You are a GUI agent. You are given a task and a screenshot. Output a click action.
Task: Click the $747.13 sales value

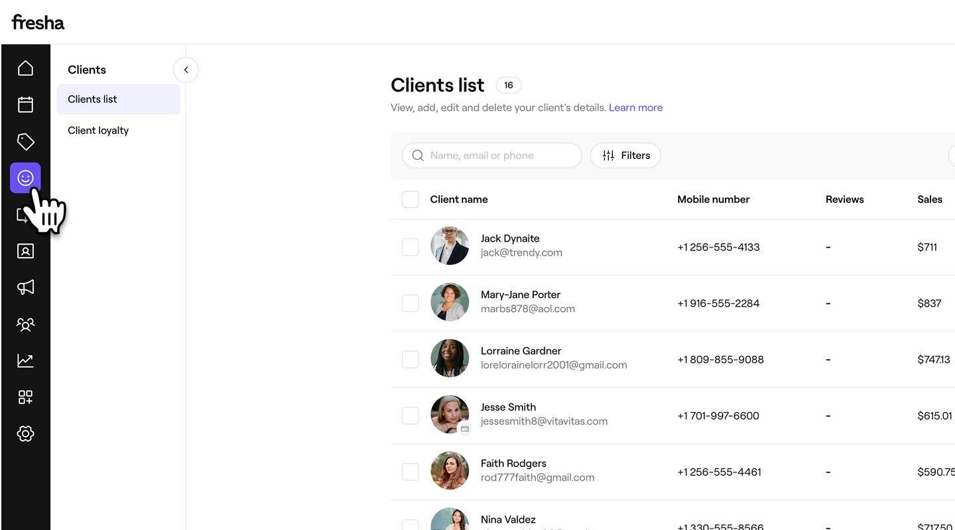934,360
